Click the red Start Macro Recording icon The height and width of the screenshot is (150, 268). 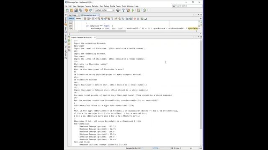135,18
